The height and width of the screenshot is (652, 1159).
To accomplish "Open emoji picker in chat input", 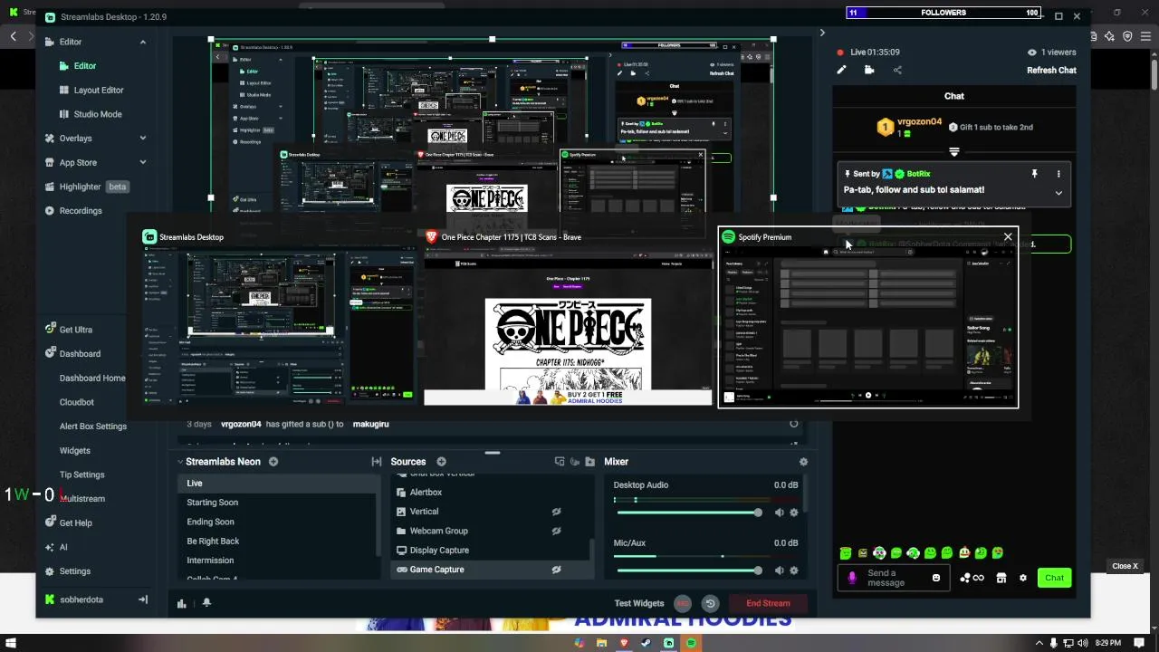I will tap(936, 578).
